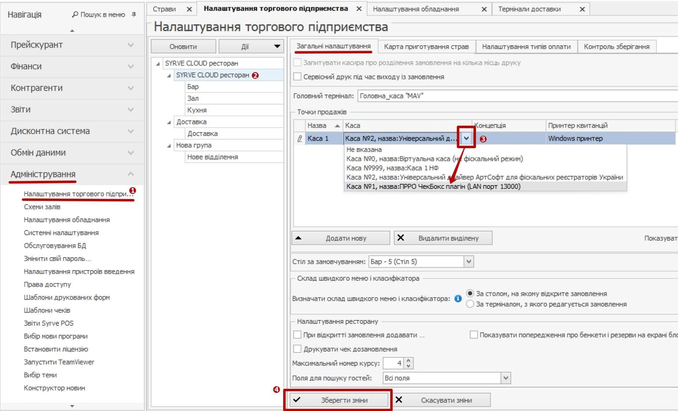The width and height of the screenshot is (678, 411).
Task: Switch to Карта приготування страв tab
Action: pos(426,47)
